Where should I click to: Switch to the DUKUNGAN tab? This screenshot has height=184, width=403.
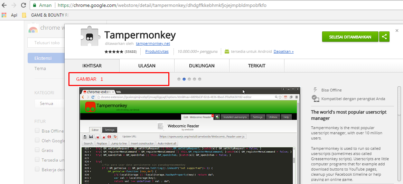click(x=202, y=66)
